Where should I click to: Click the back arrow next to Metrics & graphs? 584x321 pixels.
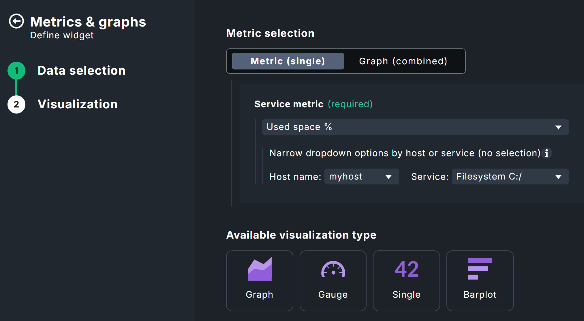click(x=16, y=21)
